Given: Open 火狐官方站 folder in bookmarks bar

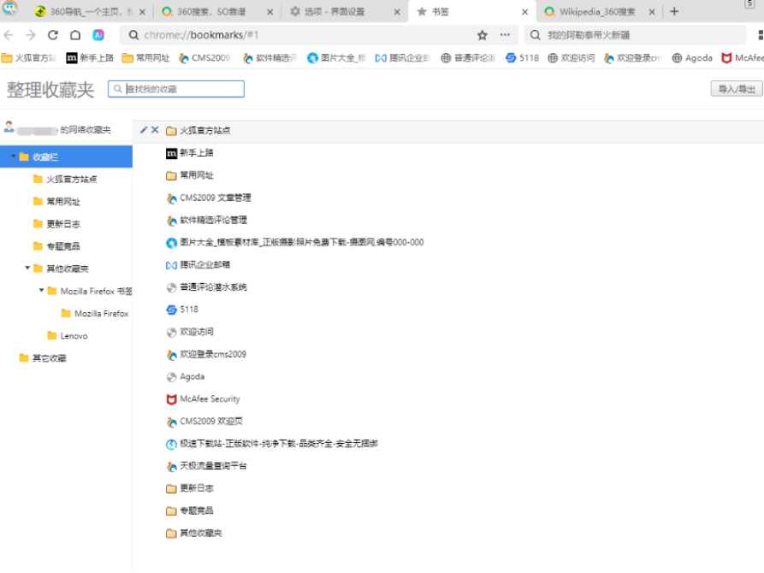Looking at the screenshot, I should pos(29,58).
